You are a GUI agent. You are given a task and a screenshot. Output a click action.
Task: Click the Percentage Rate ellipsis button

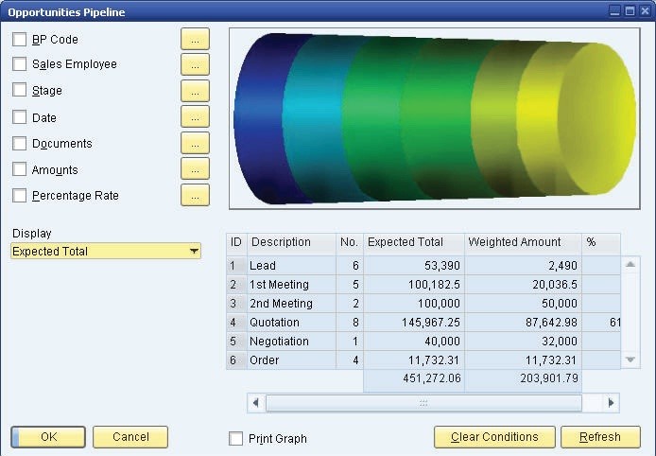tap(195, 195)
